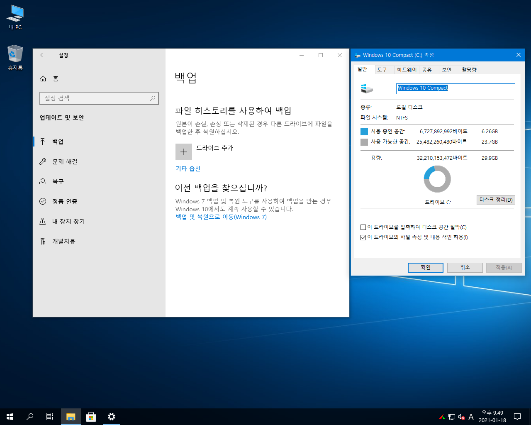This screenshot has width=531, height=425.
Task: Maximize the Settings window
Action: pyautogui.click(x=321, y=55)
